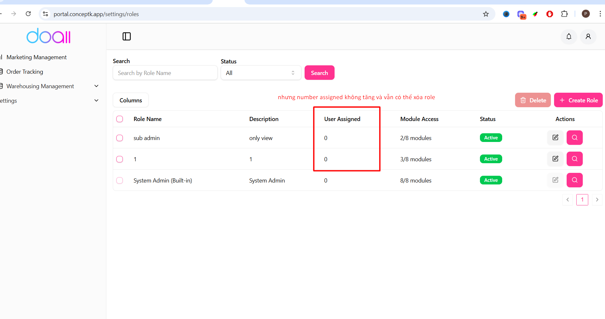Screen dimensions: 605x319
Task: Bookmark this page with star icon
Action: [486, 14]
